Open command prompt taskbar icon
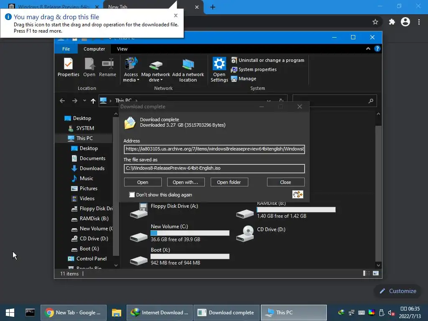Image resolution: width=428 pixels, height=321 pixels. (x=30, y=313)
